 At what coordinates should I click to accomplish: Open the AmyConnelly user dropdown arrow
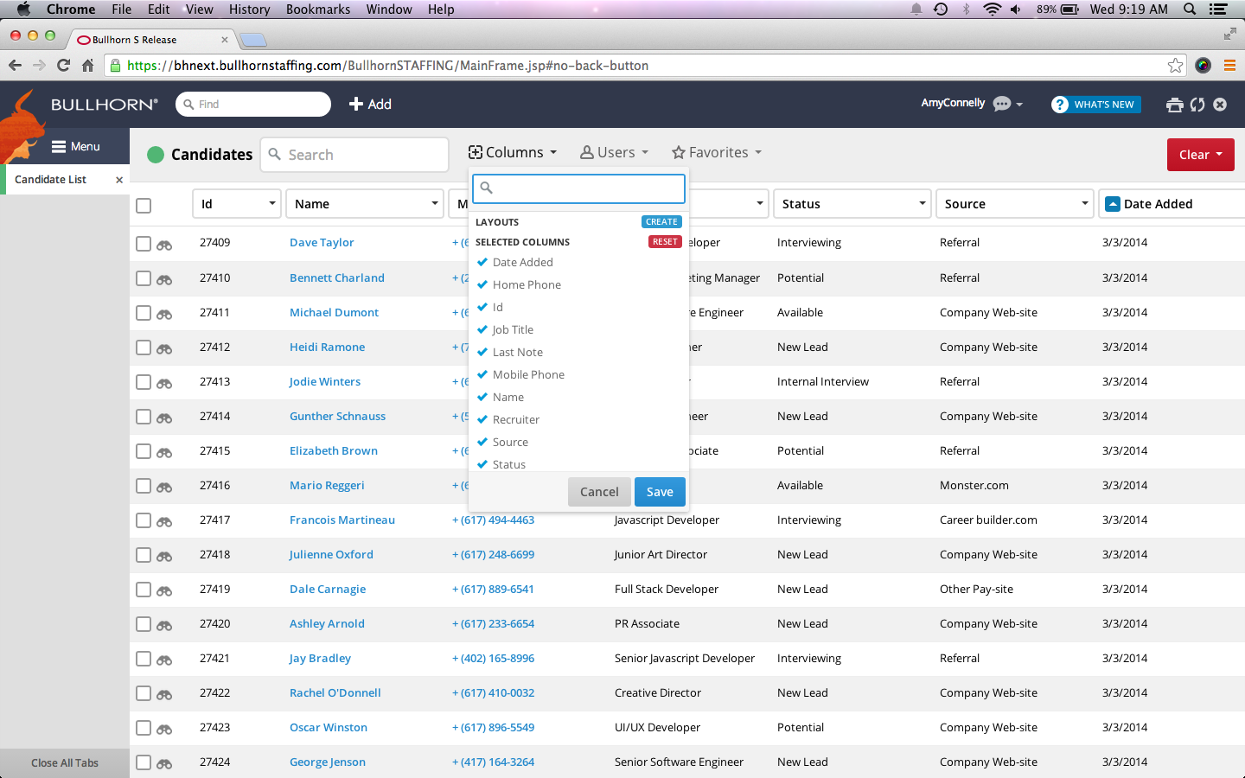click(1019, 105)
